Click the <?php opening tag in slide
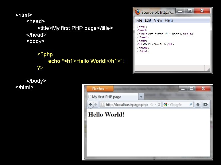Screen dimensions: 221x165 pyautogui.click(x=45, y=54)
